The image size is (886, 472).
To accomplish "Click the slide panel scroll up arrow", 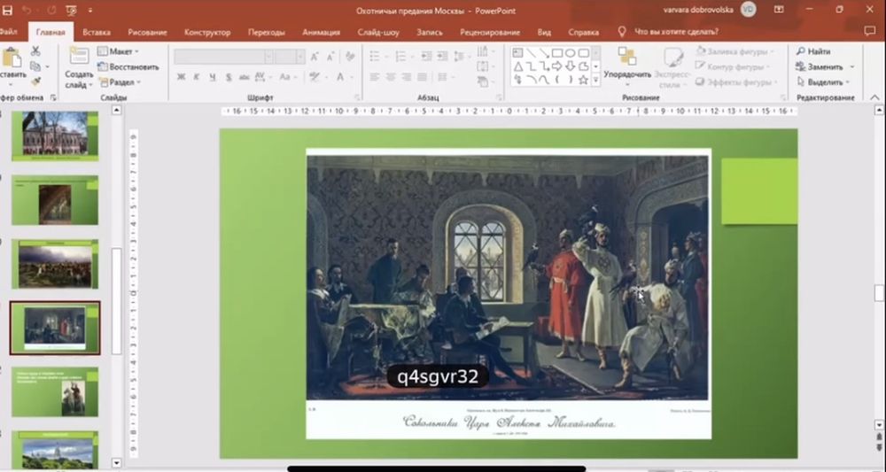I will click(x=116, y=110).
